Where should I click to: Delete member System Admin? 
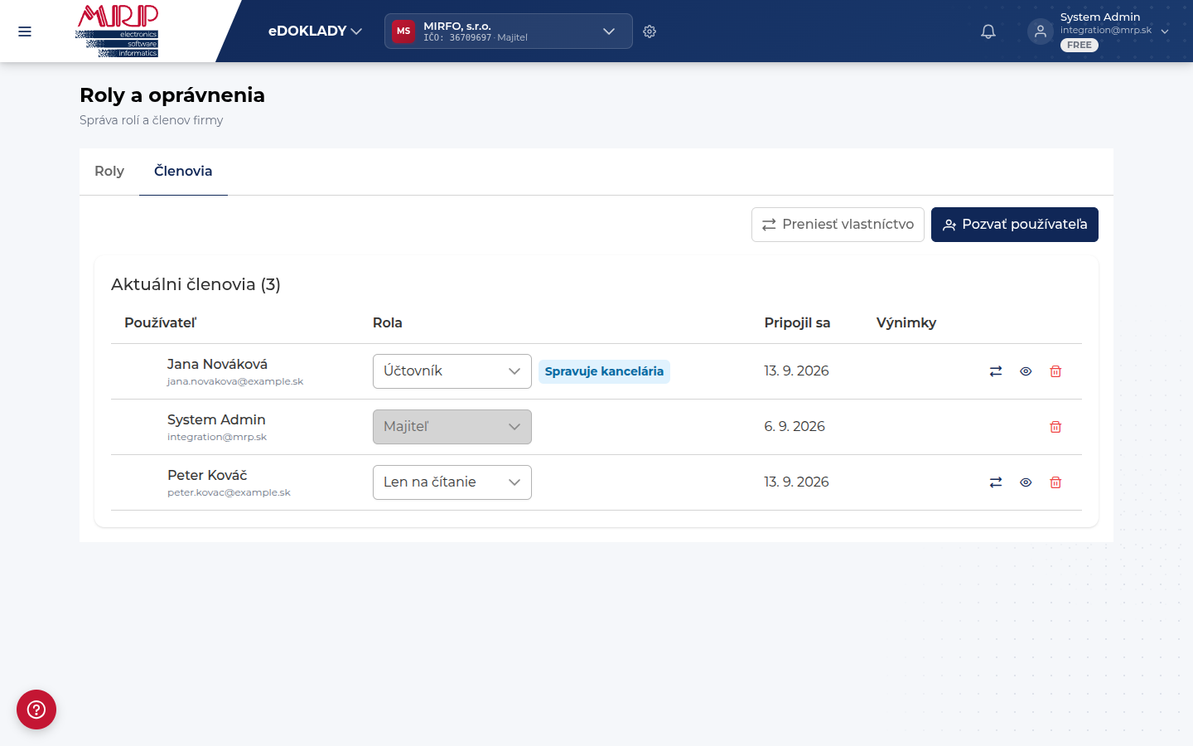pos(1055,427)
